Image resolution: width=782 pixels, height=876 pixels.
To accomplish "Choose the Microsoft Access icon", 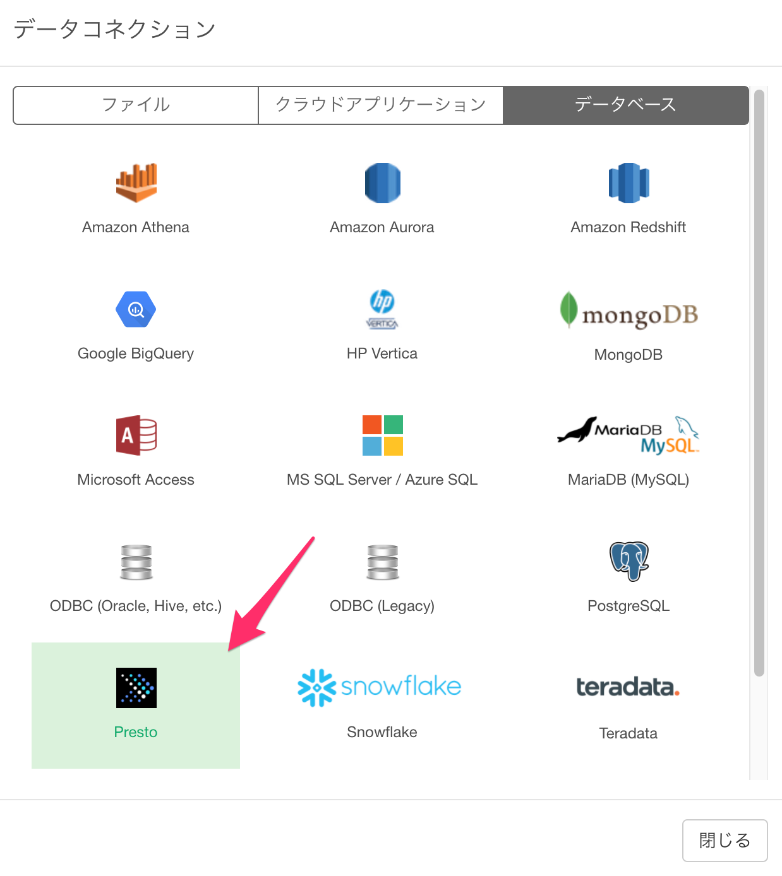I will (136, 435).
